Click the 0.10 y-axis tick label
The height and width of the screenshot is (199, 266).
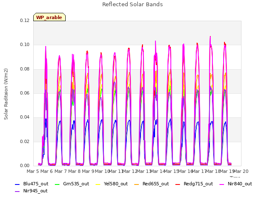tap(25, 45)
